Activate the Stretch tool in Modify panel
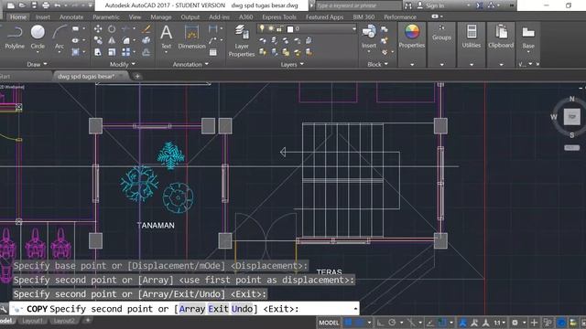The height and width of the screenshot is (329, 586). 98,52
